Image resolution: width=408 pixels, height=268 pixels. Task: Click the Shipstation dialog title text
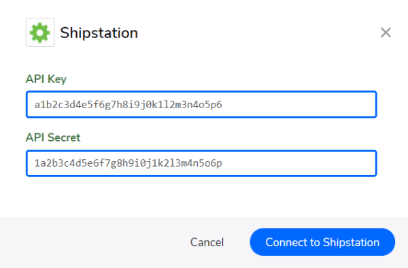99,33
